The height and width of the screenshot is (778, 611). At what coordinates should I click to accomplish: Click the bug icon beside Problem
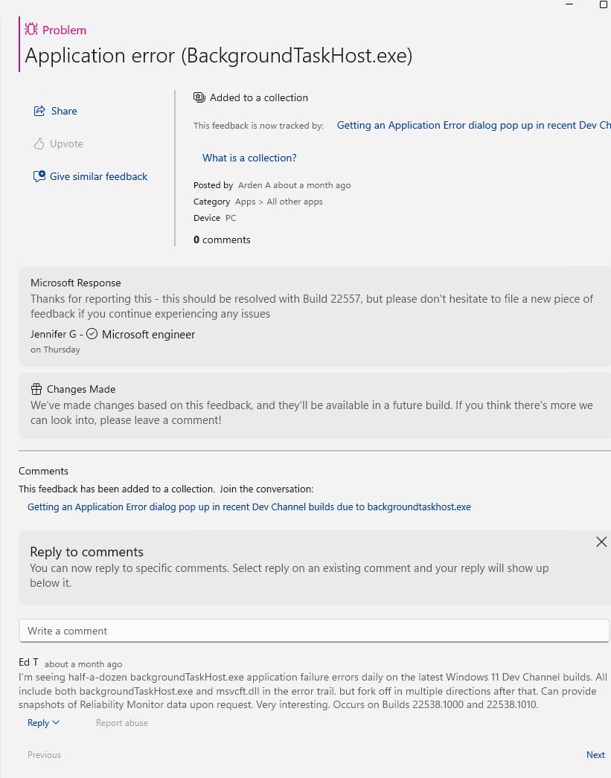(x=31, y=30)
